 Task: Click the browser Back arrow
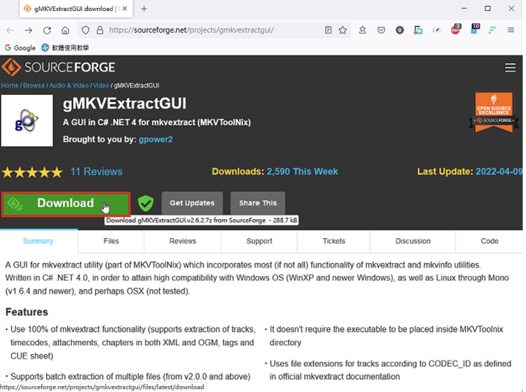[x=10, y=30]
